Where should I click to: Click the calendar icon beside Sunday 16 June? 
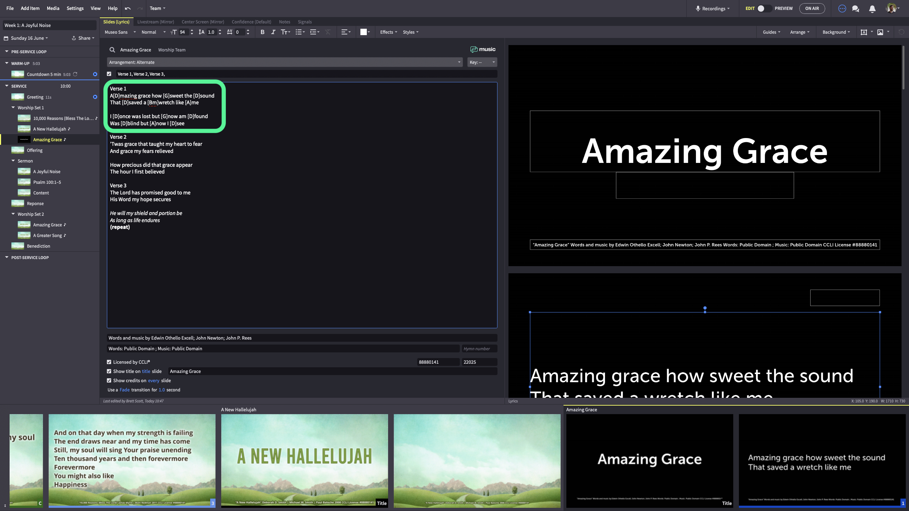point(6,38)
